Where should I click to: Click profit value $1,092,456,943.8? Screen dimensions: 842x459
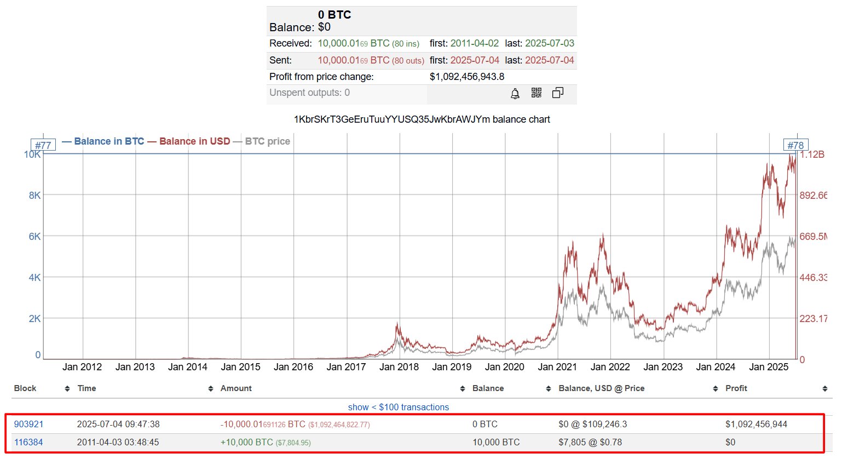(467, 77)
